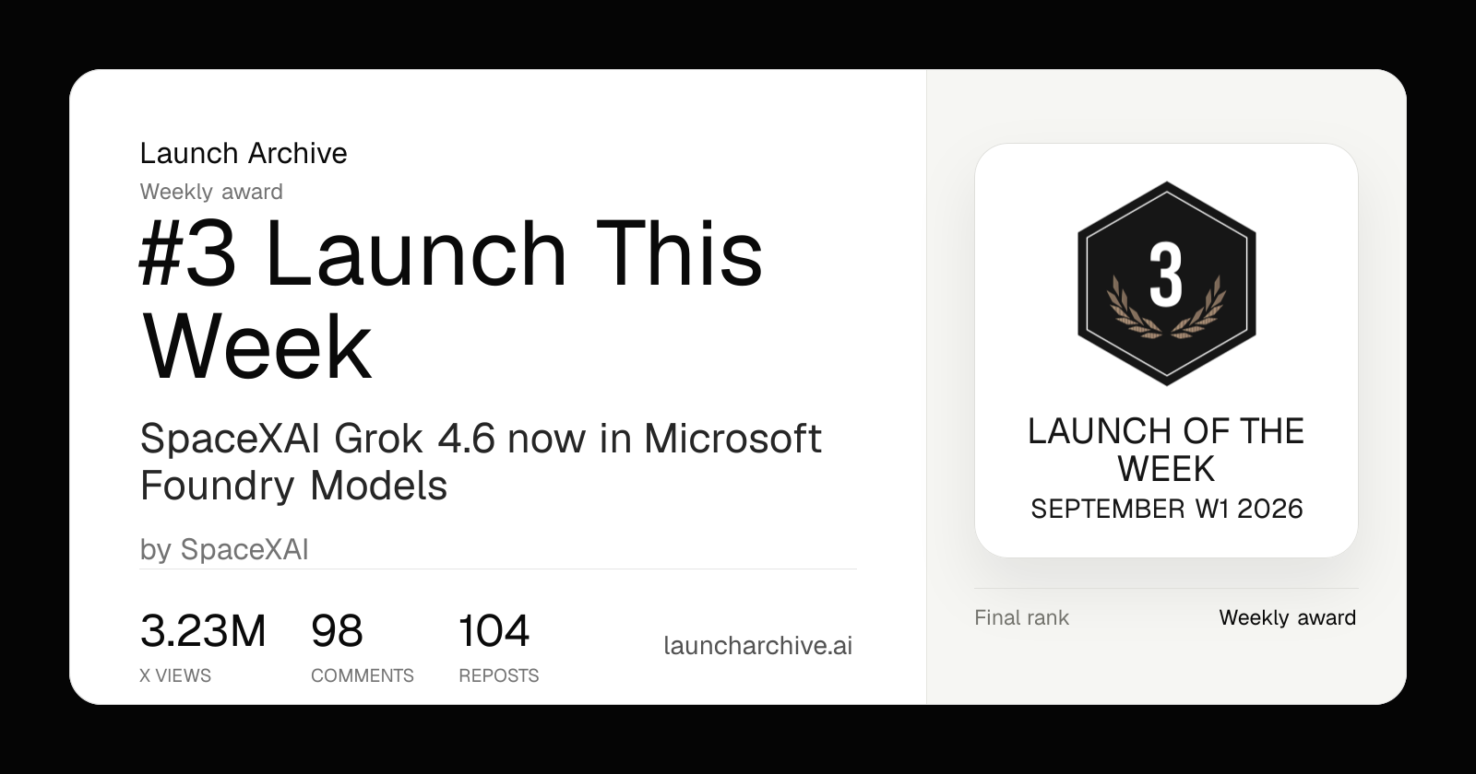
Task: Click the X VIEWS label
Action: (175, 675)
